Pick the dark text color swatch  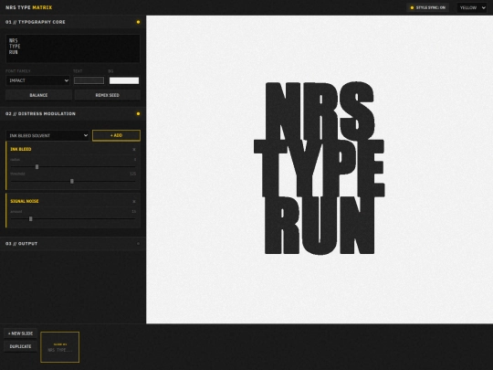tap(89, 80)
